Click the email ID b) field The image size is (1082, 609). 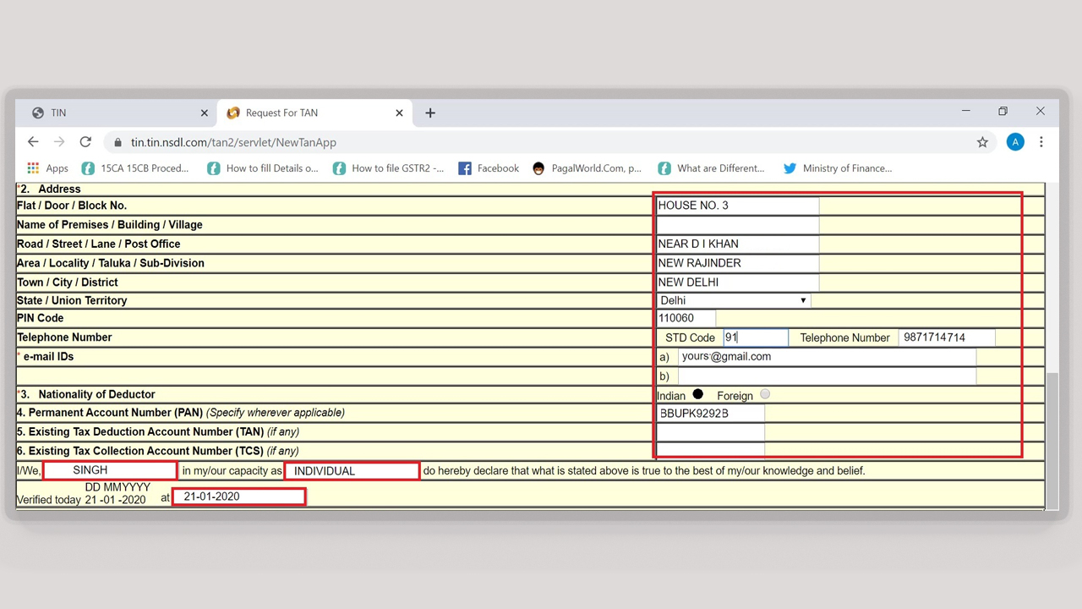(x=827, y=376)
